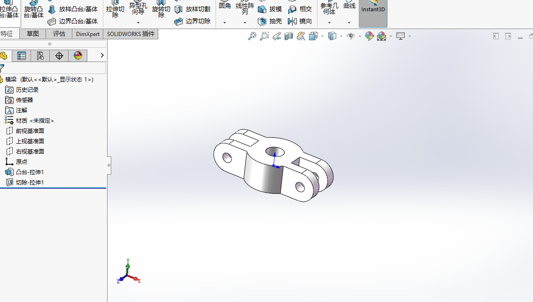Viewport: 533px width, 302px height.
Task: Open the Display Style dropdown arrow
Action: (x=341, y=36)
